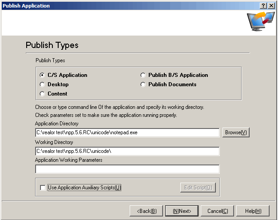Choose the Desktop publish type
Viewport: 278px width, 220px height.
[43, 84]
